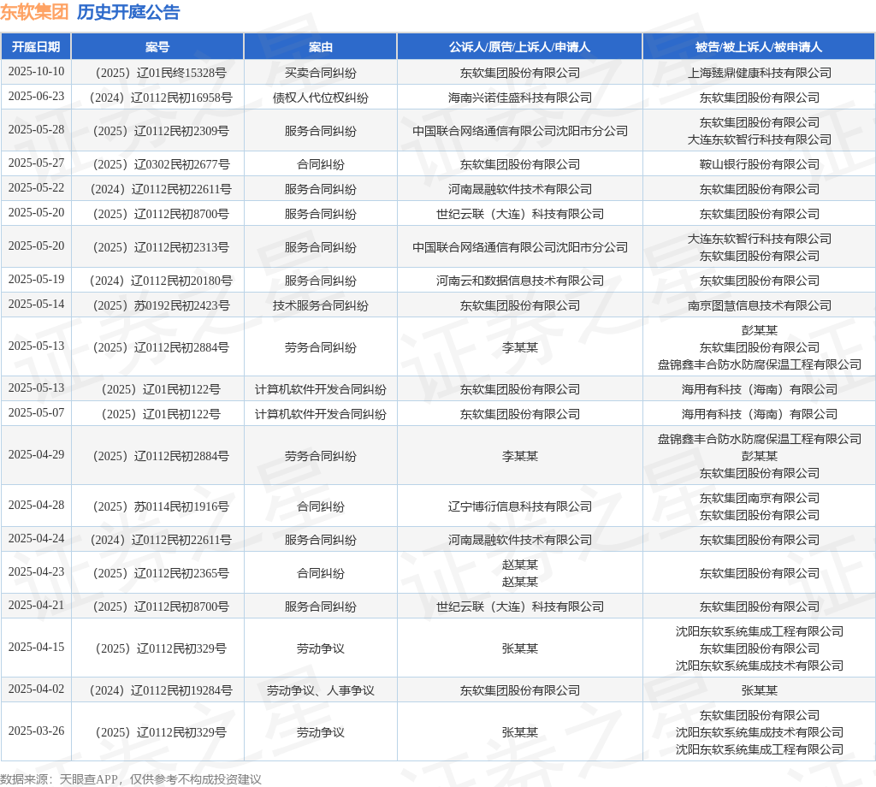Click 债权人代位权纠纷 cause cell
This screenshot has height=787, width=876.
(321, 98)
